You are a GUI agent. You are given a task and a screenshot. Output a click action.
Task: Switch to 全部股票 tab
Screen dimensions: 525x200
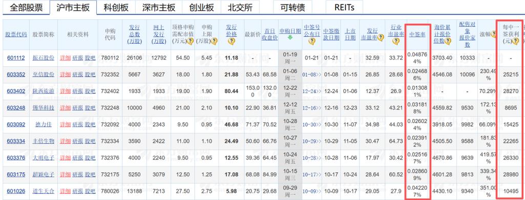pos(26,8)
